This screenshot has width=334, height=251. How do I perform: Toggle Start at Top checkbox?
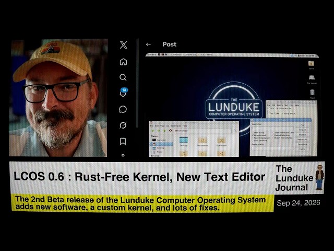click(258, 132)
